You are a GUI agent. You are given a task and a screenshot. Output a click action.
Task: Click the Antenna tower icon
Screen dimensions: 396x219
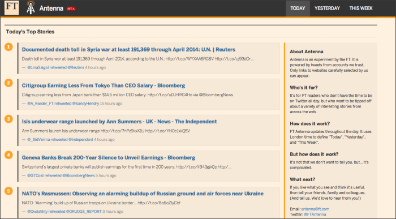click(31, 7)
